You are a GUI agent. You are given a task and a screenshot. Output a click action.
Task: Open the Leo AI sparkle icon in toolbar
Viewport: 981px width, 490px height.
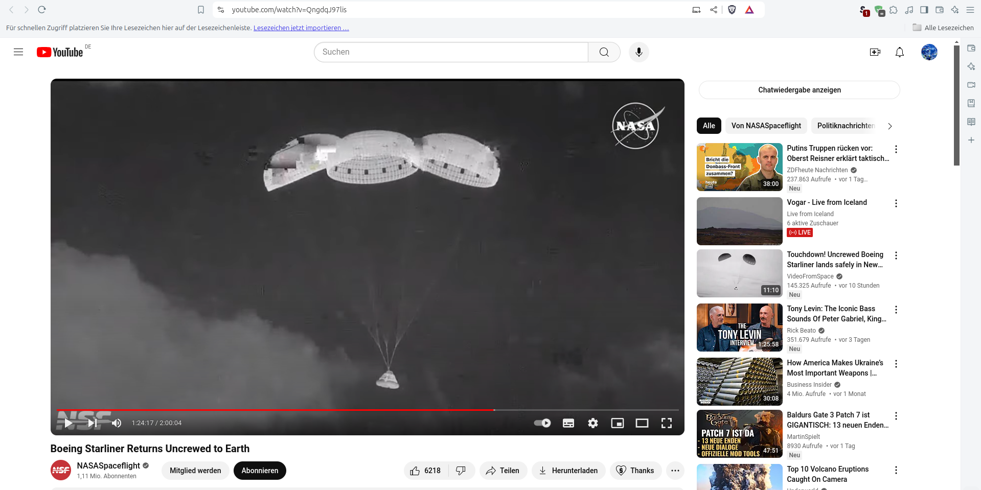[955, 10]
